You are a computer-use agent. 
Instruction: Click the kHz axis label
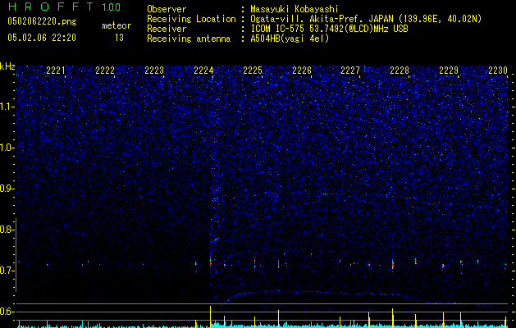[7, 66]
